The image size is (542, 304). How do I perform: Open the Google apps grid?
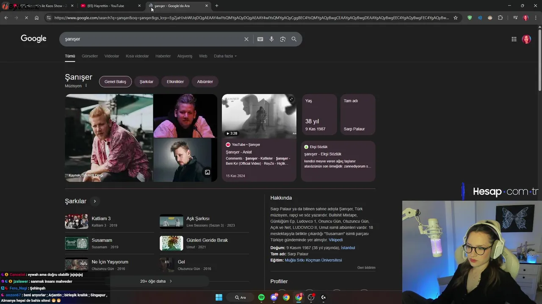514,39
